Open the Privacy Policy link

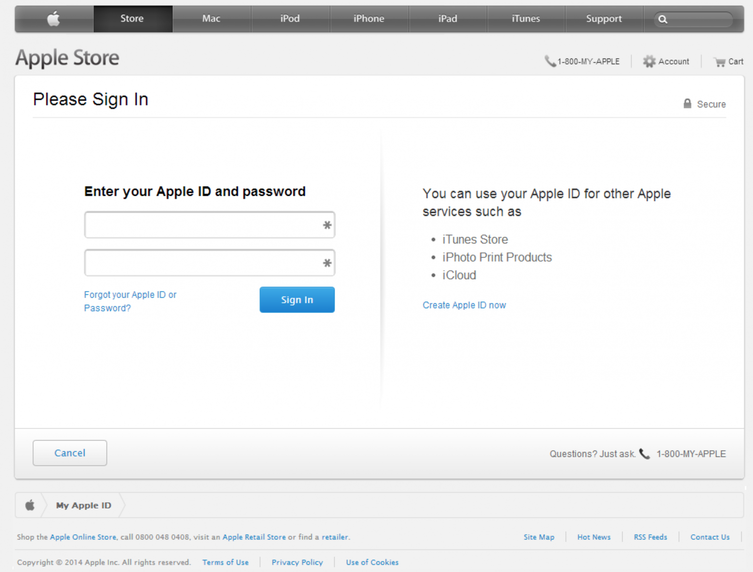(x=297, y=562)
